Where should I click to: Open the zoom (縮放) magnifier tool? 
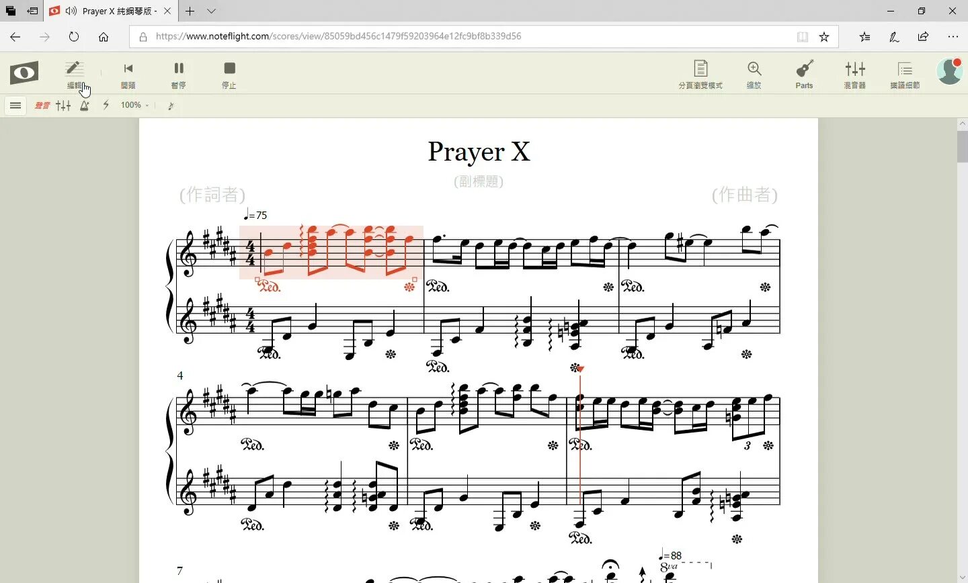coord(754,74)
